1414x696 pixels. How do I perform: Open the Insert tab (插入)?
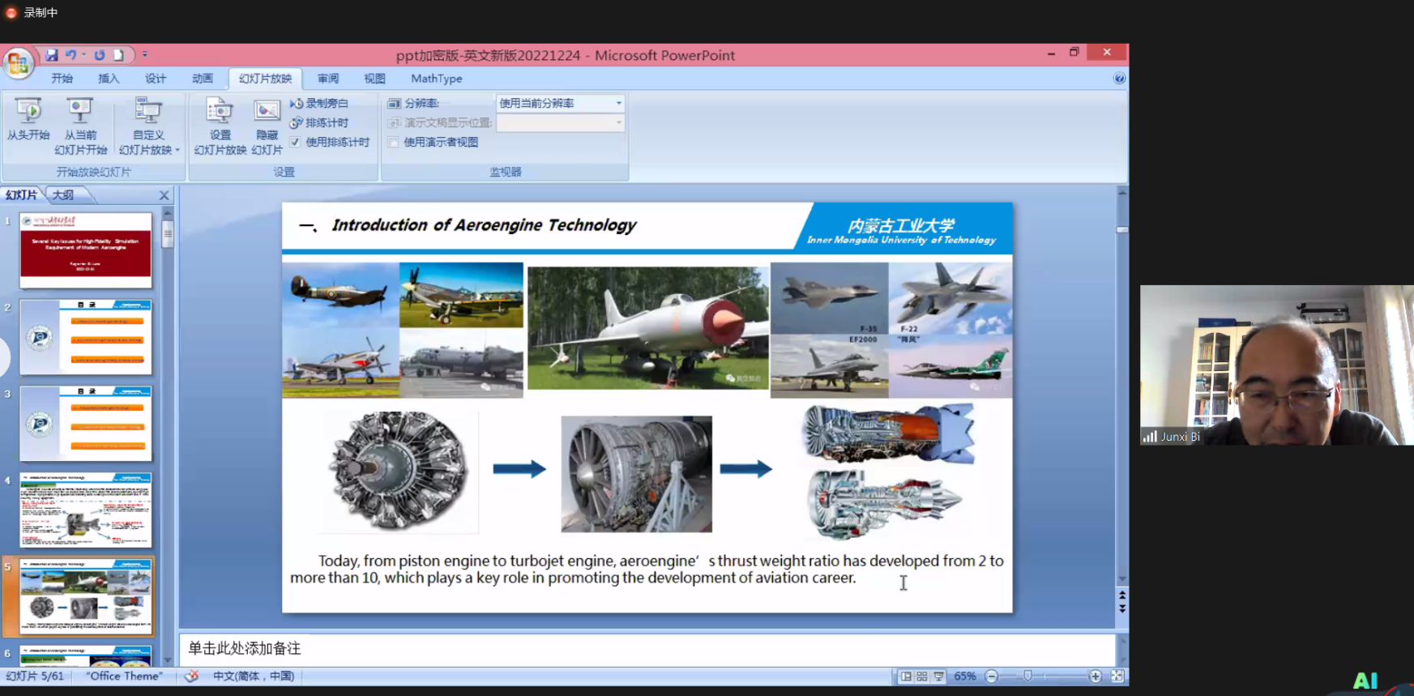(x=109, y=79)
